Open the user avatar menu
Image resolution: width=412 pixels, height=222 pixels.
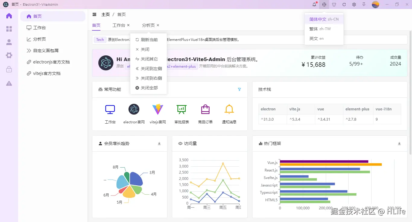point(376,5)
